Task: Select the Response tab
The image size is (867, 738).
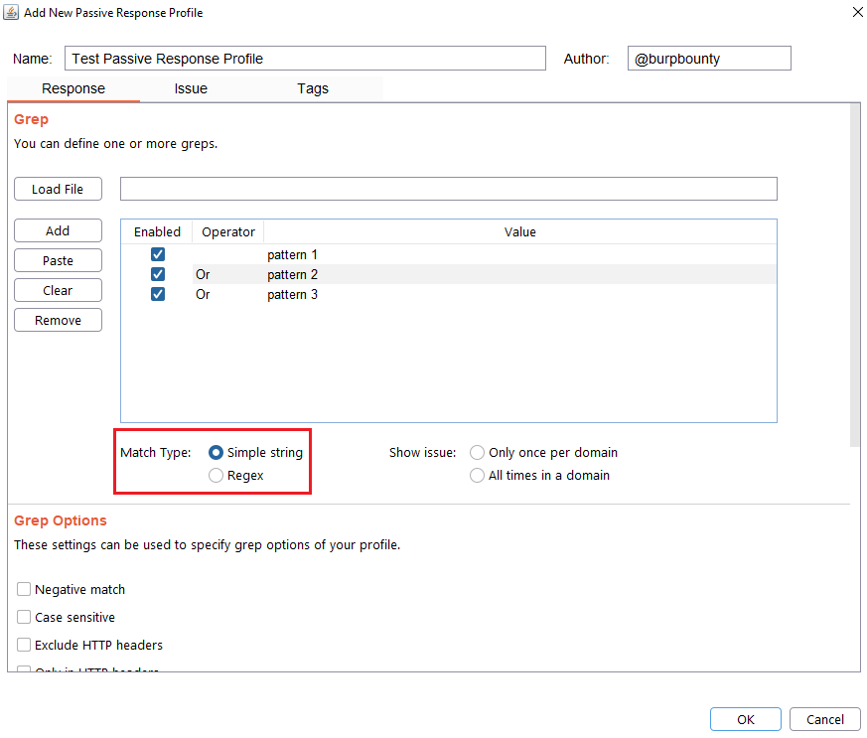Action: point(73,88)
